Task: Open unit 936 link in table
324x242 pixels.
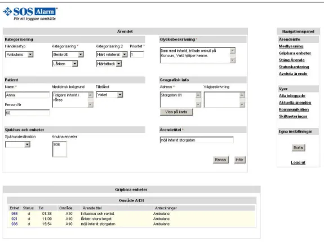Action: tap(15, 224)
